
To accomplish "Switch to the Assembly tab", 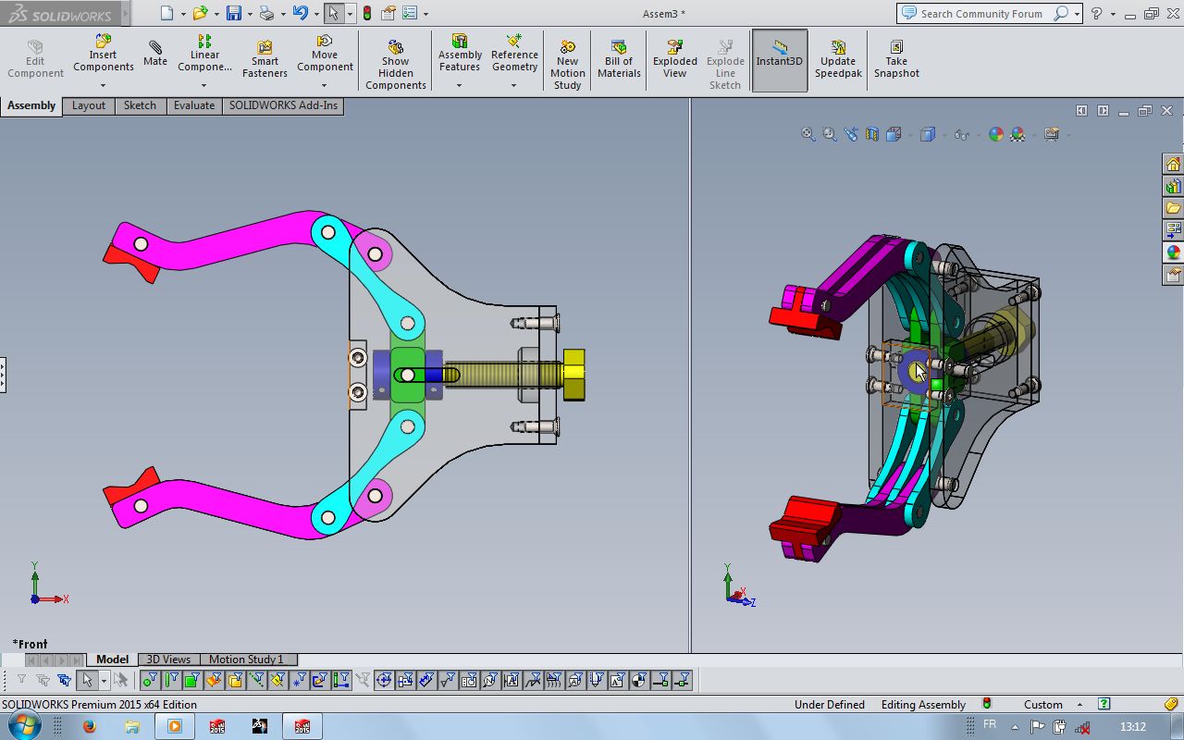I will coord(31,105).
